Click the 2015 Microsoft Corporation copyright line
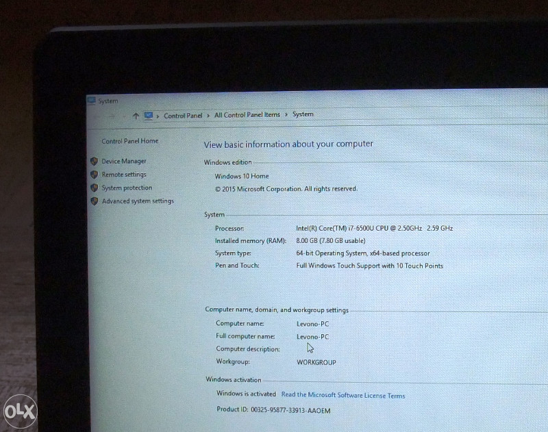The height and width of the screenshot is (432, 548). [286, 189]
